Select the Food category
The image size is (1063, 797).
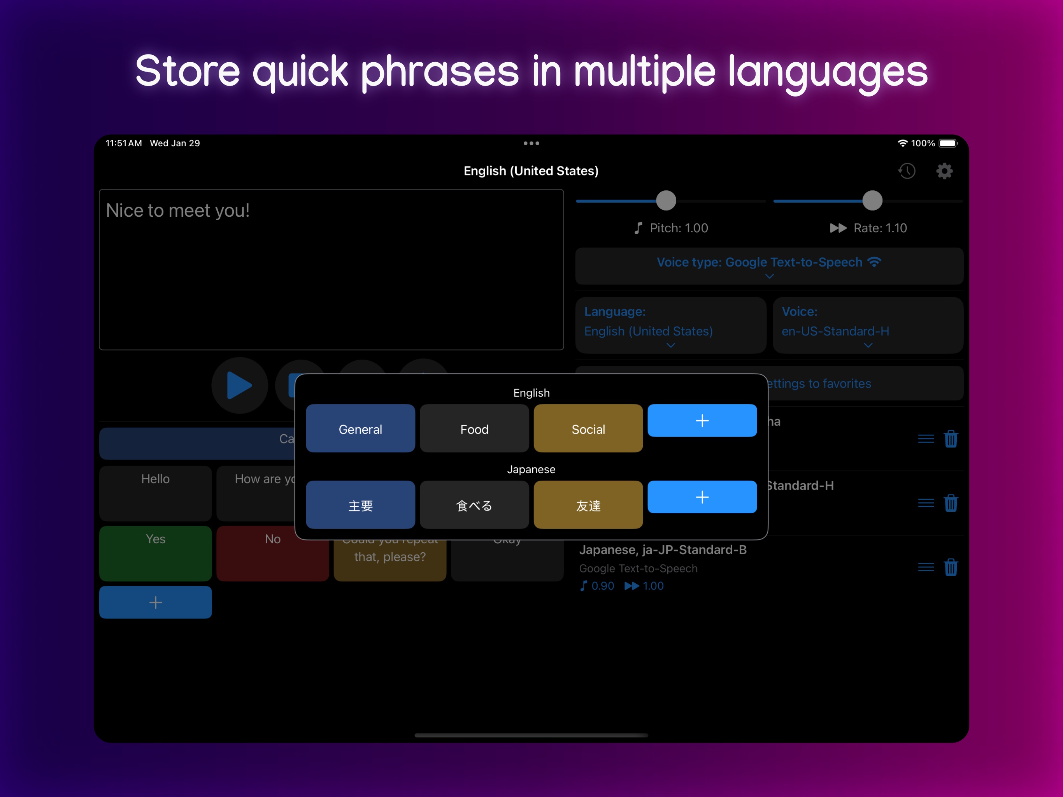pos(474,428)
